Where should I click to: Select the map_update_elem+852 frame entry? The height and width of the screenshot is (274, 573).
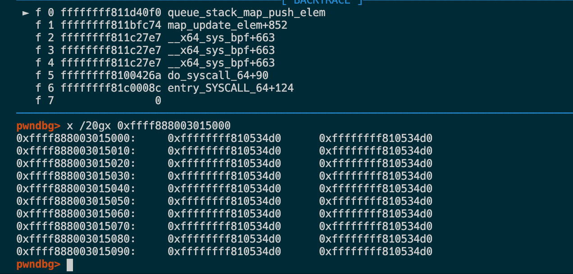coord(227,25)
